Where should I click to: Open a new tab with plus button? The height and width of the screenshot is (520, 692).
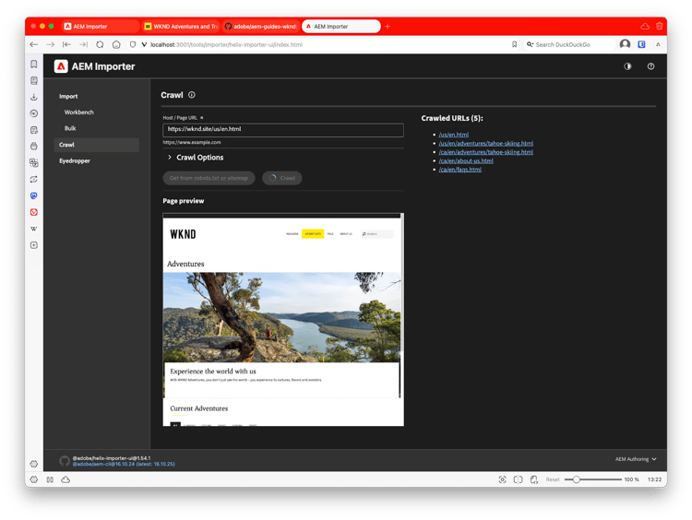pos(388,27)
